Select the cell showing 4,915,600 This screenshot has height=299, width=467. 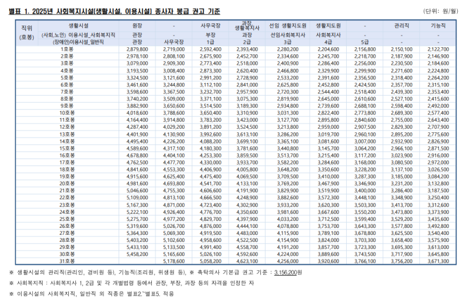click(137, 177)
